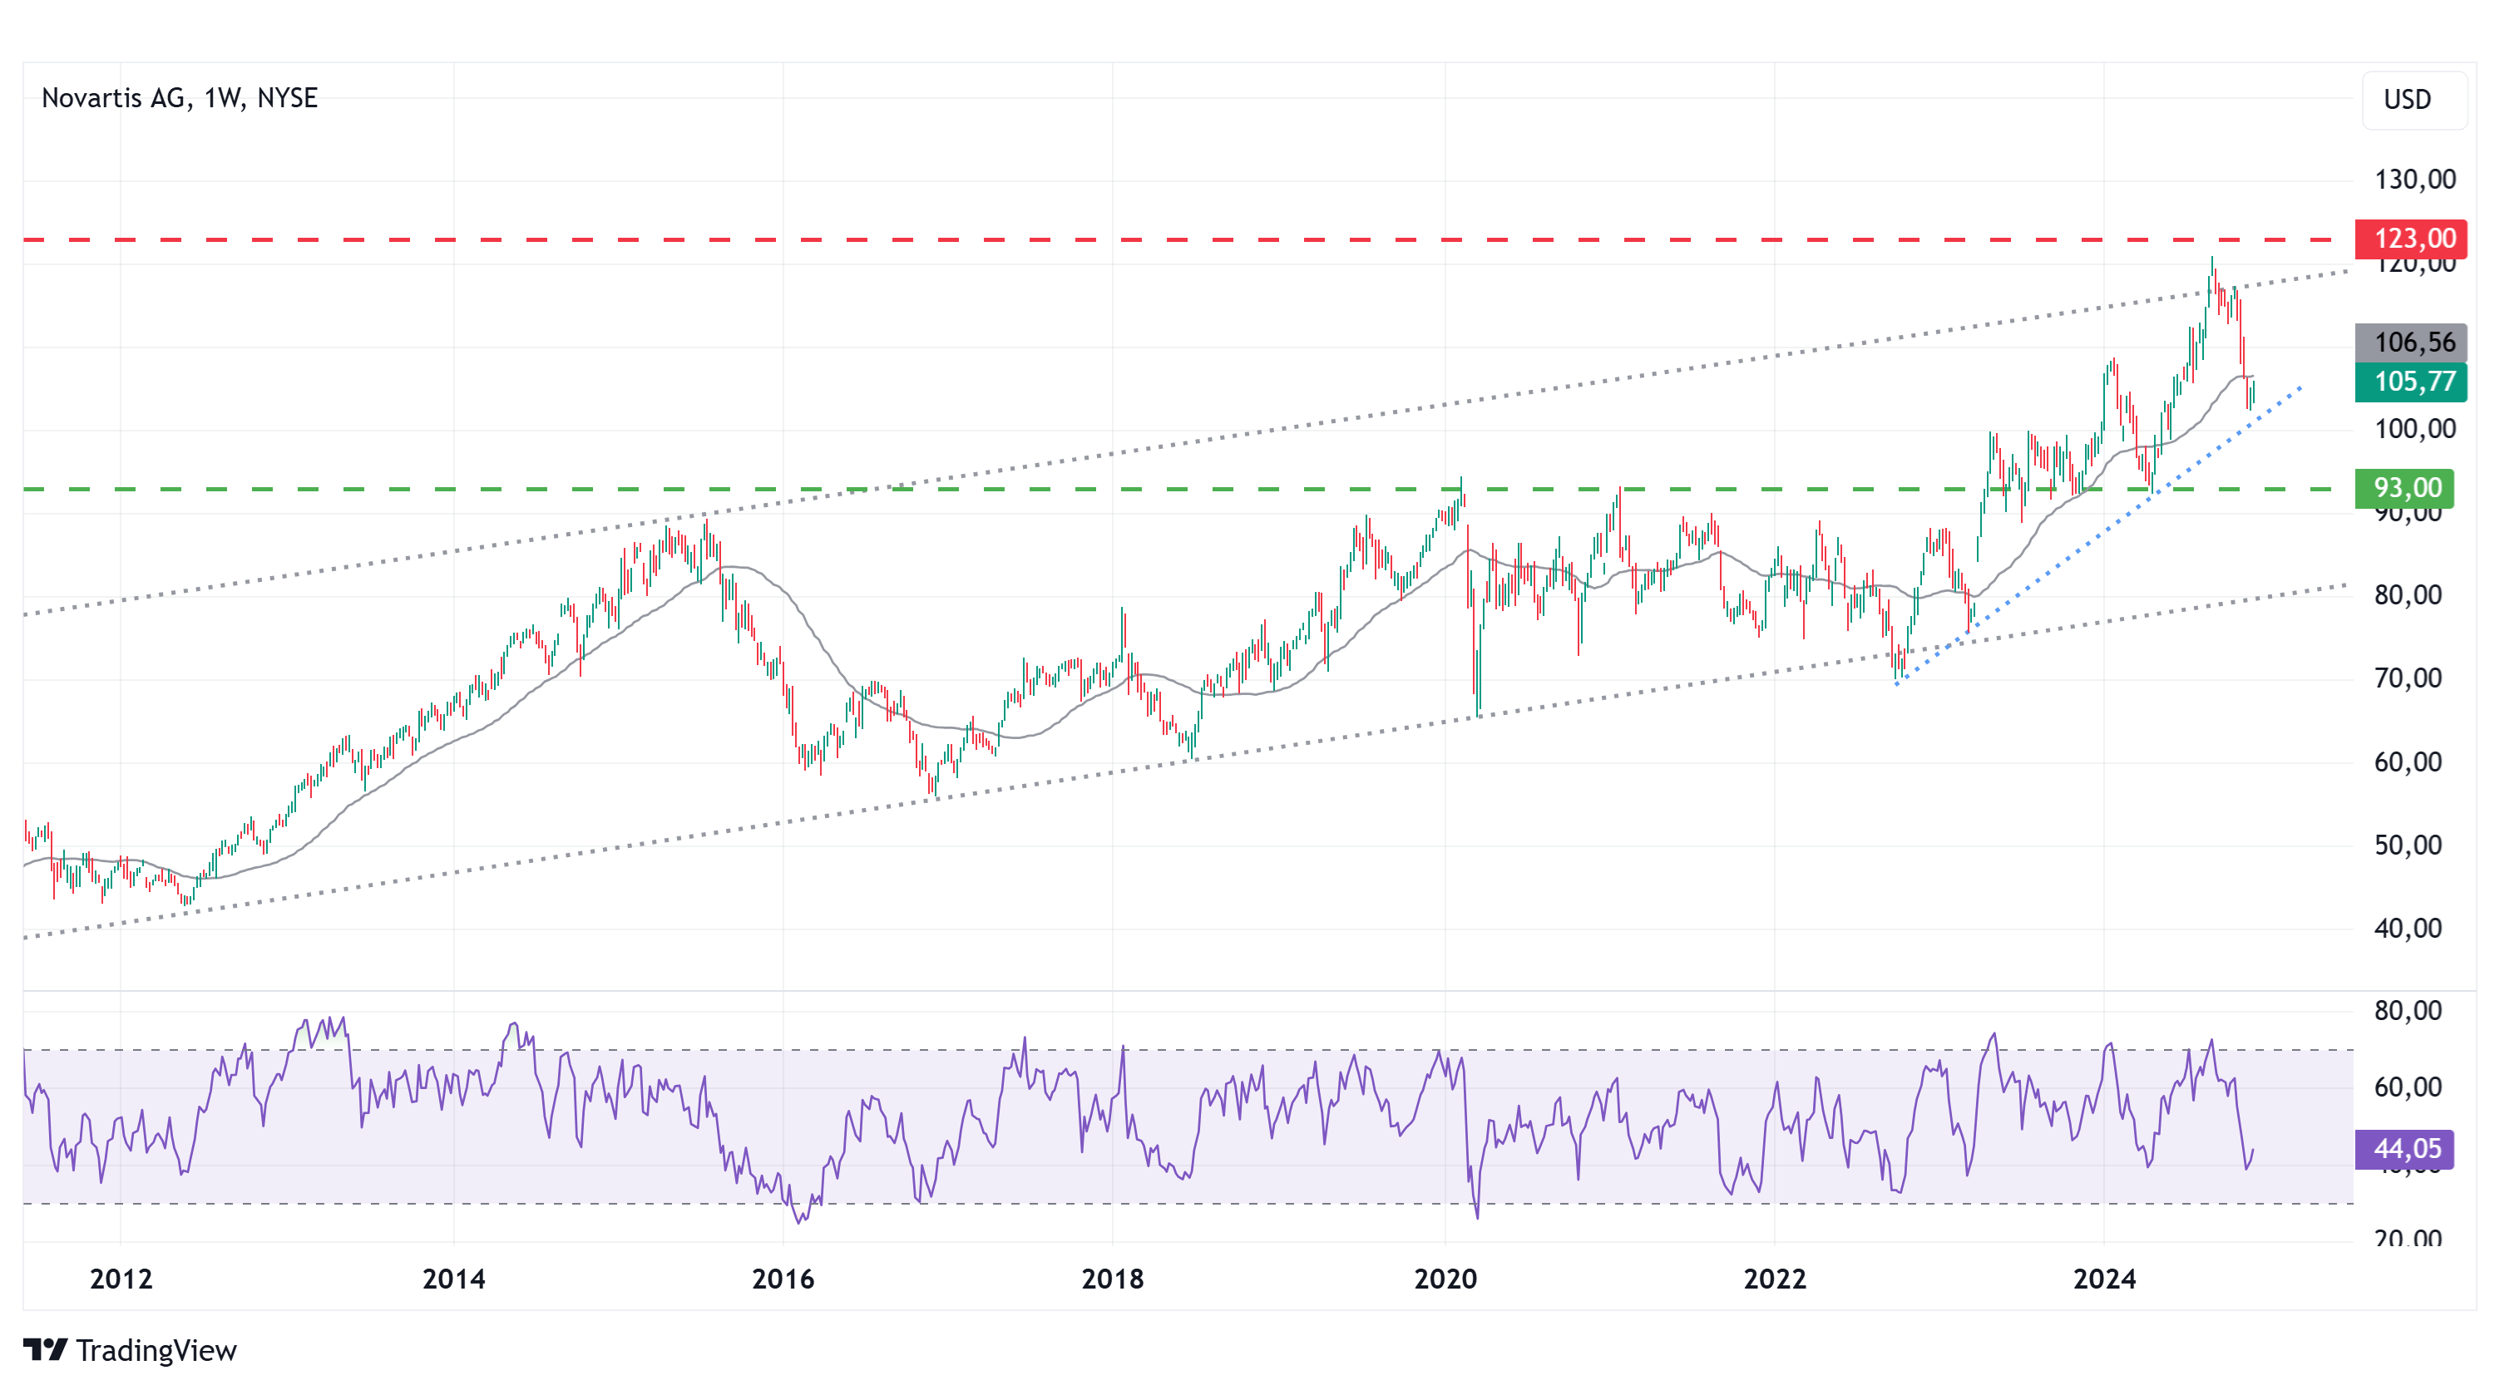The image size is (2500, 1390).
Task: Click the RSI 80,00 axis label
Action: [x=2408, y=1011]
